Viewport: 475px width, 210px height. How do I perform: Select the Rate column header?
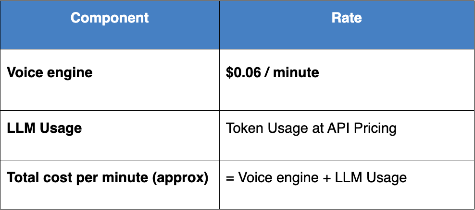tap(346, 18)
